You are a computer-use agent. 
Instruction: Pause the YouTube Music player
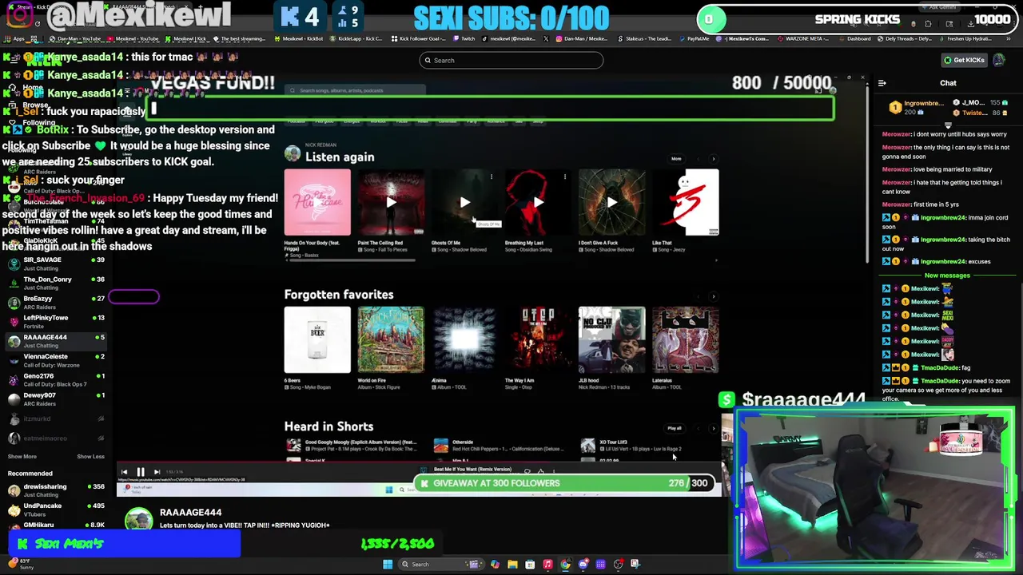[140, 472]
